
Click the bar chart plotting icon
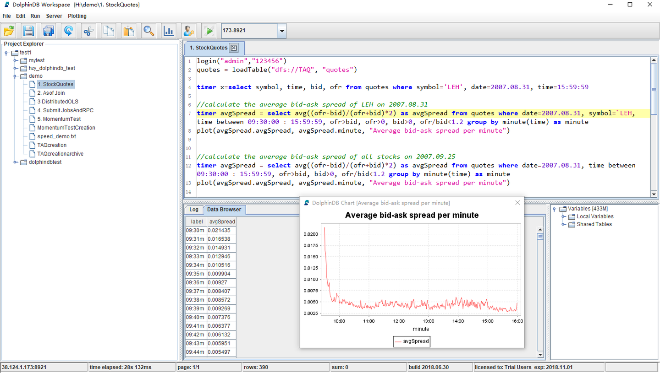168,31
